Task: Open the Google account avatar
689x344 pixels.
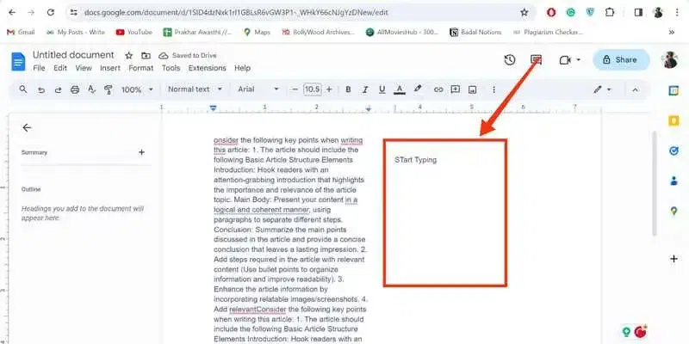Action: (x=671, y=59)
